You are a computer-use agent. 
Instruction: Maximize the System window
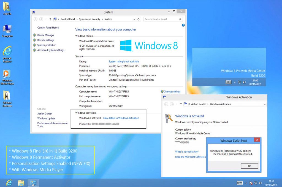coord(174,11)
